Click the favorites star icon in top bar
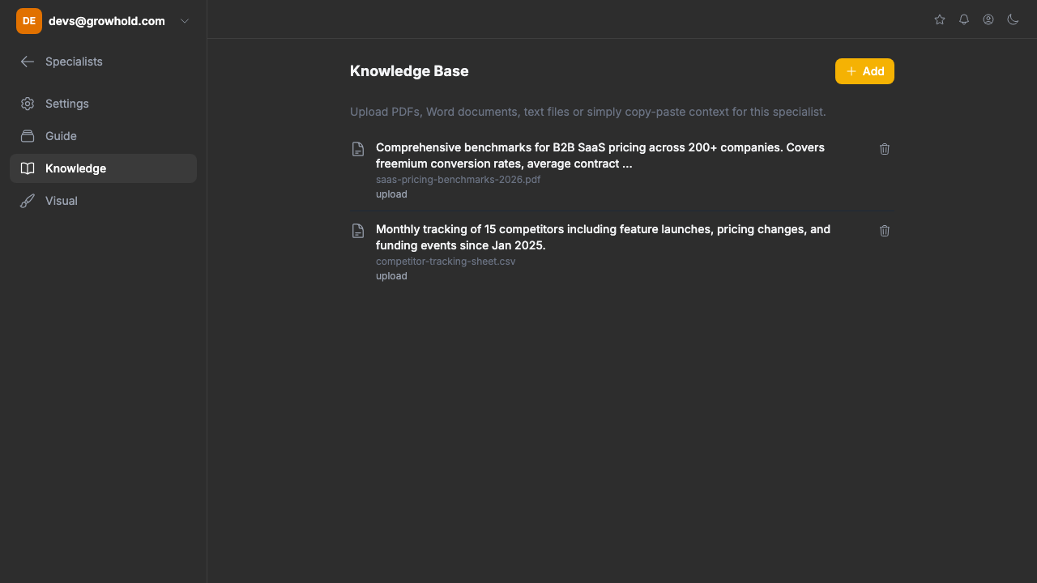 coord(939,19)
